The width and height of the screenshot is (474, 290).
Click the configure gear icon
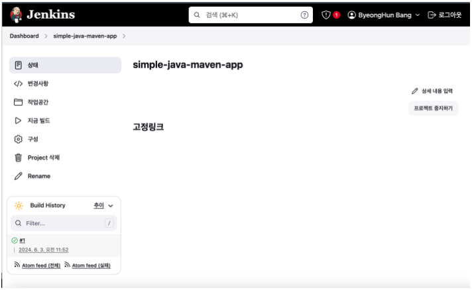[18, 139]
